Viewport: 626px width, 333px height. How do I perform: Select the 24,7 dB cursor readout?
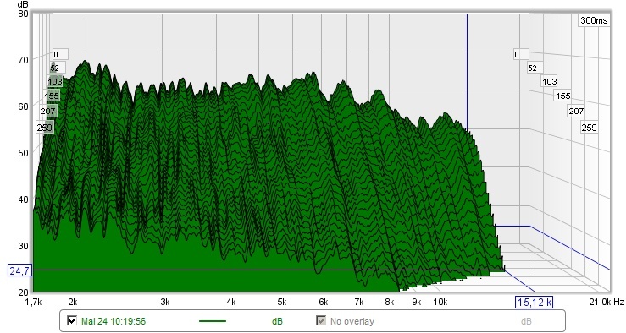19,270
